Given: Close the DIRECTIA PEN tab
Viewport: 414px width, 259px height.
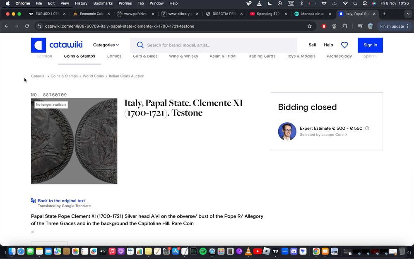Looking at the screenshot, I should click(241, 14).
